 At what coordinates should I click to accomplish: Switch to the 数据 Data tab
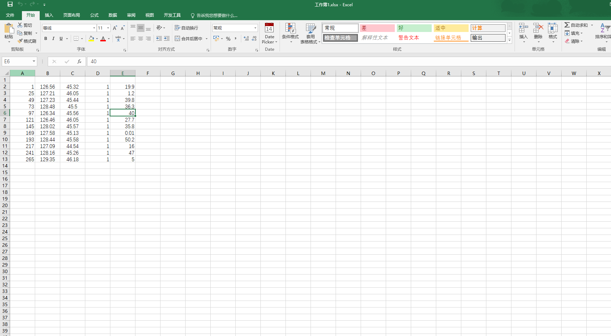(112, 15)
